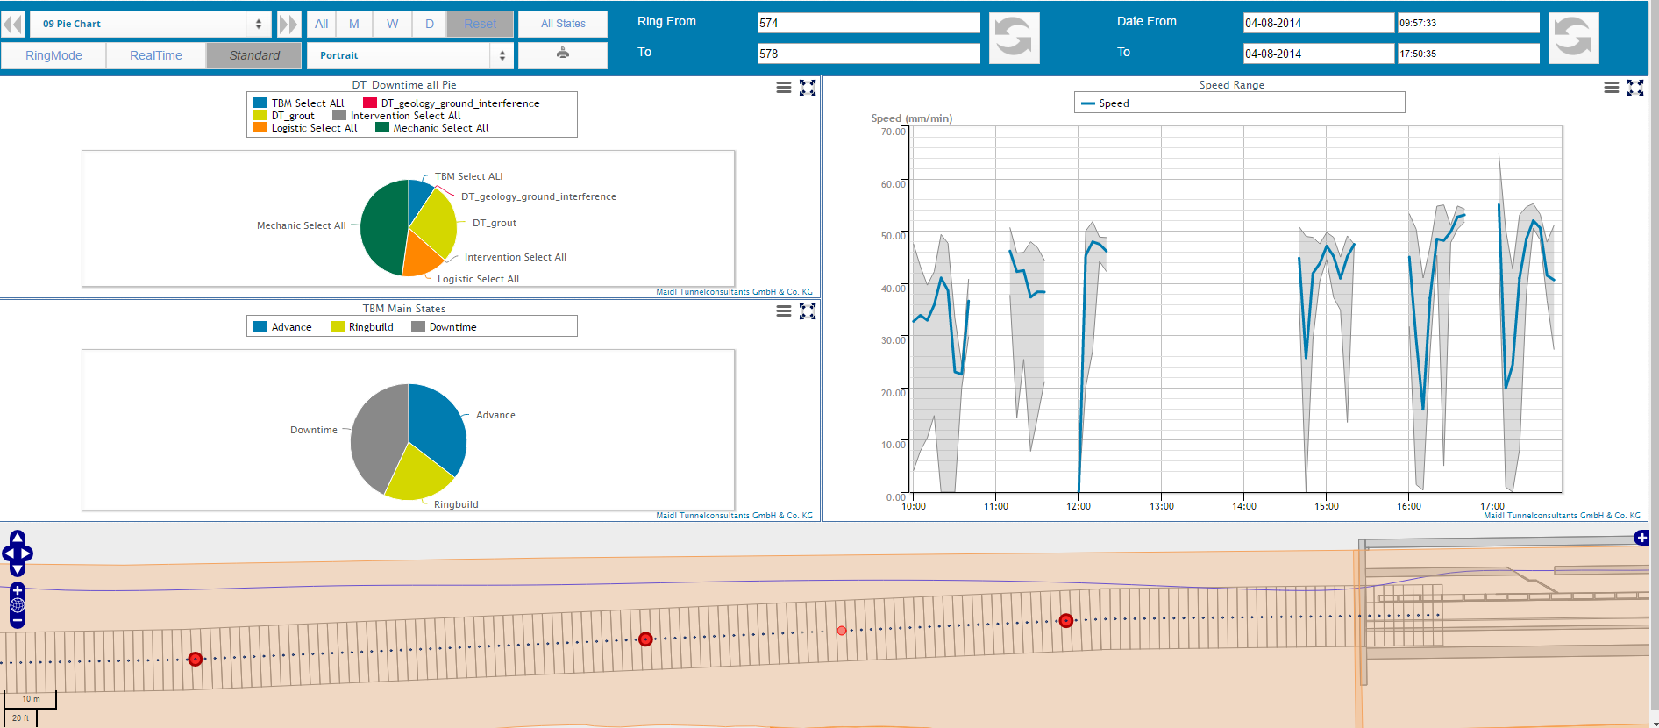Expand the Speed Range chart fullscreen
The image size is (1659, 728).
coord(1635,88)
